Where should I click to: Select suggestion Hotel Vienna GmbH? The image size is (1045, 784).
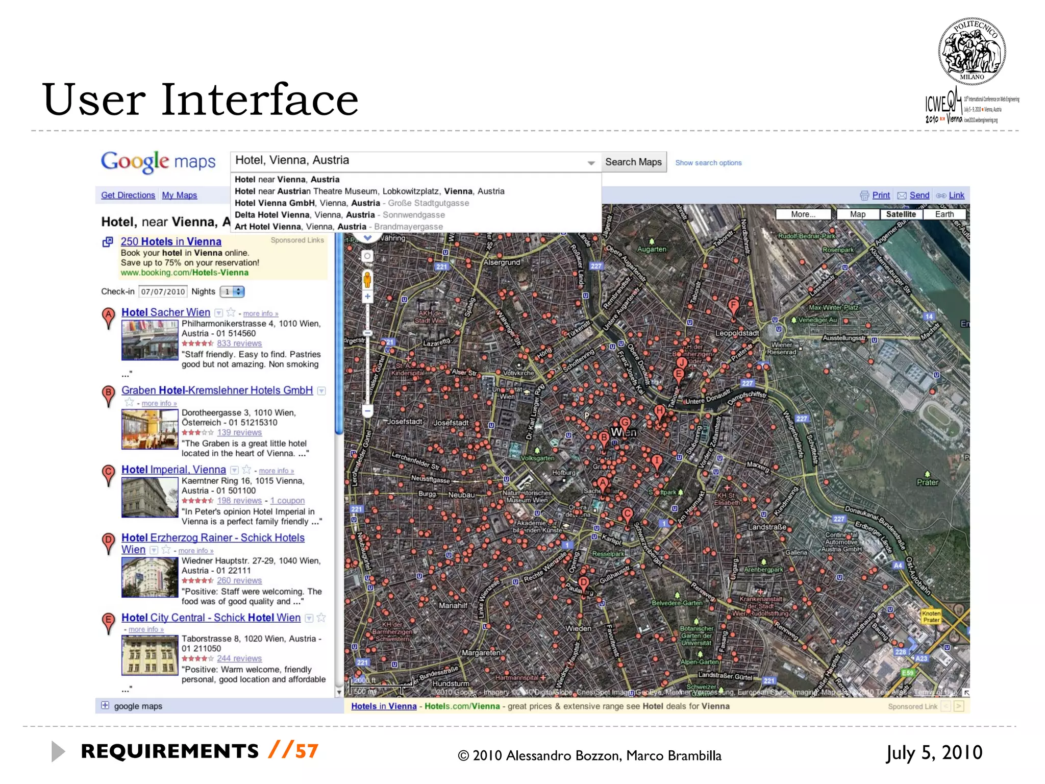click(x=352, y=203)
